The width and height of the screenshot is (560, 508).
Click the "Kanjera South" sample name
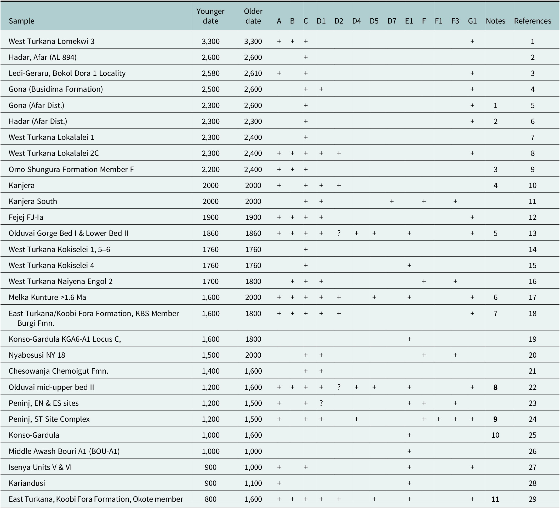pyautogui.click(x=33, y=201)
